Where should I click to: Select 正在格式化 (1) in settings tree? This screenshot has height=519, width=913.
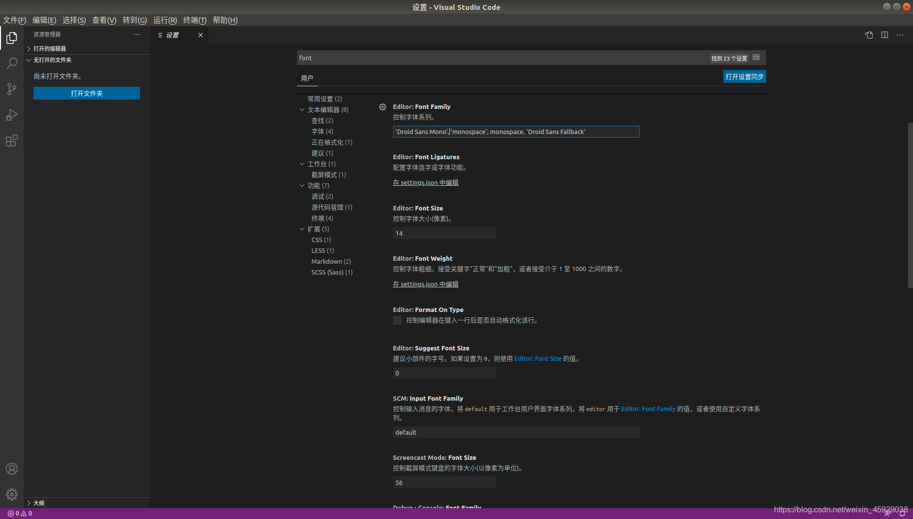coord(332,142)
